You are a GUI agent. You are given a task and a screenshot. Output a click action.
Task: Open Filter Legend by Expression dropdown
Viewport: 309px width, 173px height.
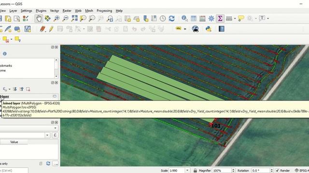(x=10, y=89)
